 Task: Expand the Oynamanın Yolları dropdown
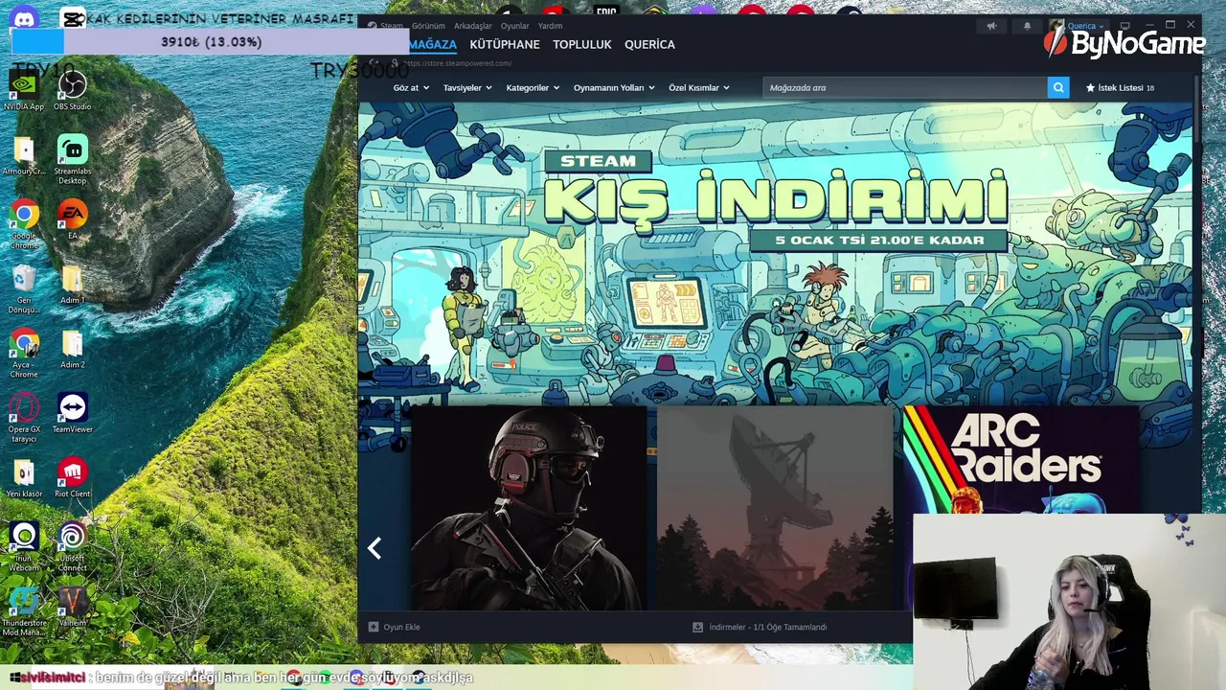(x=614, y=87)
